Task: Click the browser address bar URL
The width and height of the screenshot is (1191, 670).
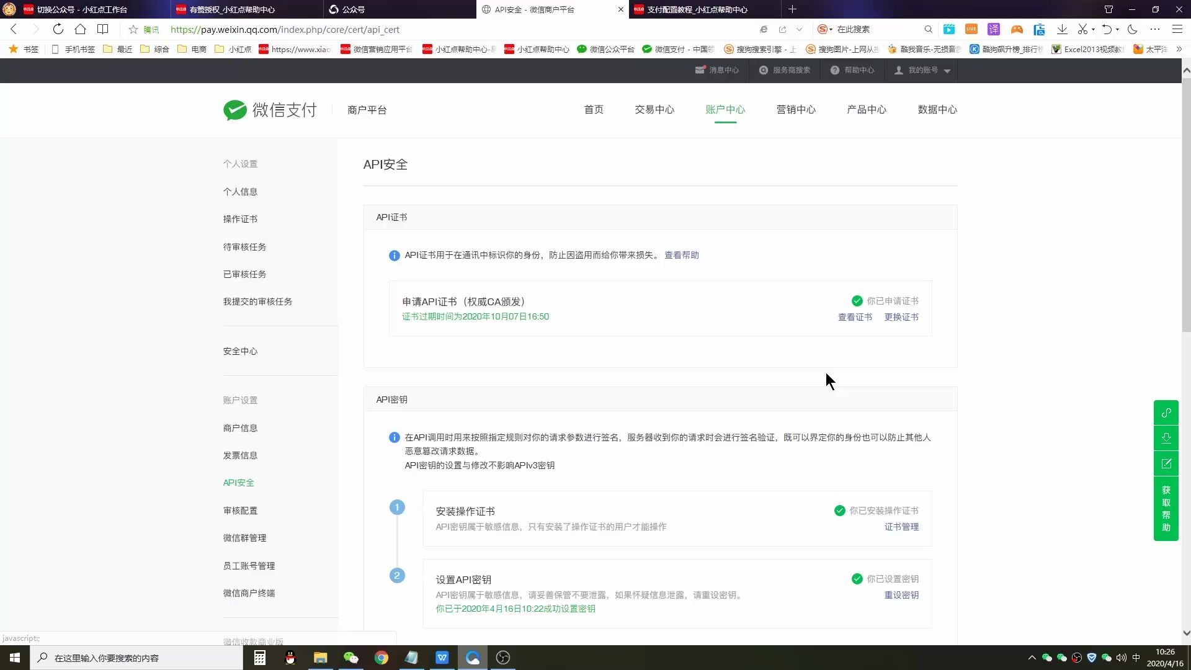Action: click(285, 29)
